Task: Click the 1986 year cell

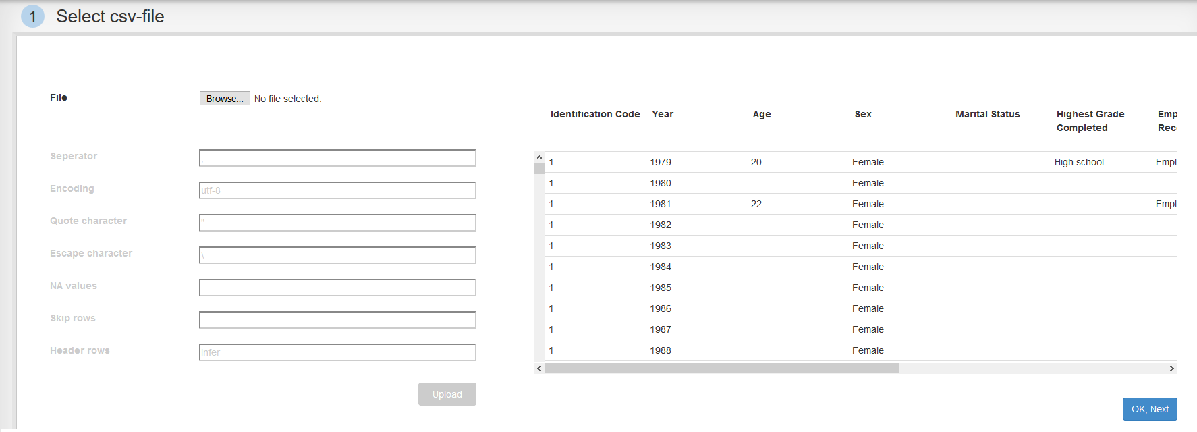Action: pos(661,308)
